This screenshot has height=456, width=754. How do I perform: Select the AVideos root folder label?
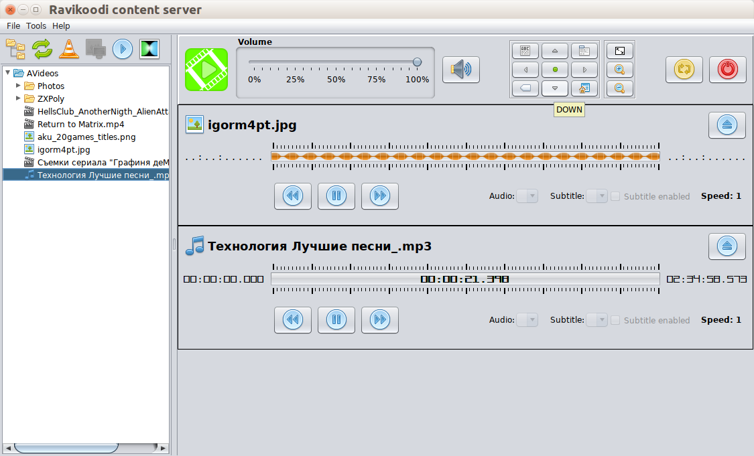click(x=42, y=73)
